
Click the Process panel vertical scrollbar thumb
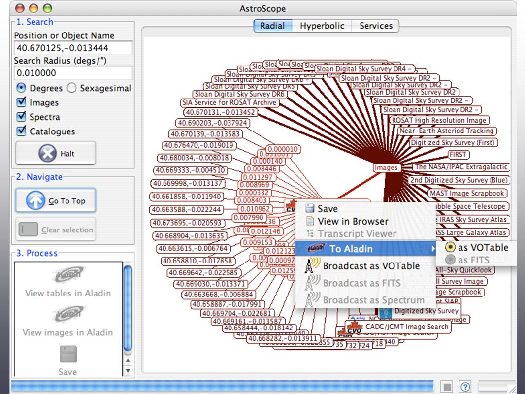click(x=128, y=308)
